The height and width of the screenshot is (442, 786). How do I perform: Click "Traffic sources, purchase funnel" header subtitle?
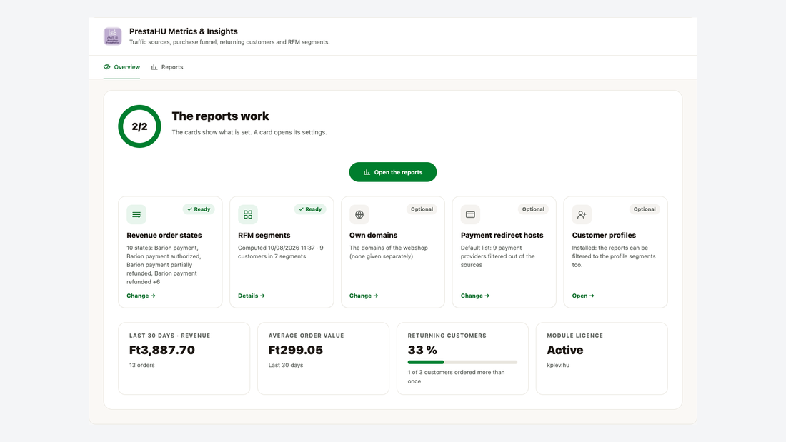click(229, 42)
